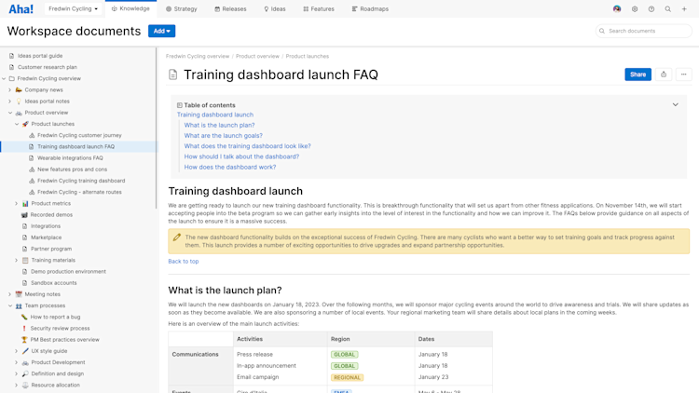Open the Features tab

319,9
